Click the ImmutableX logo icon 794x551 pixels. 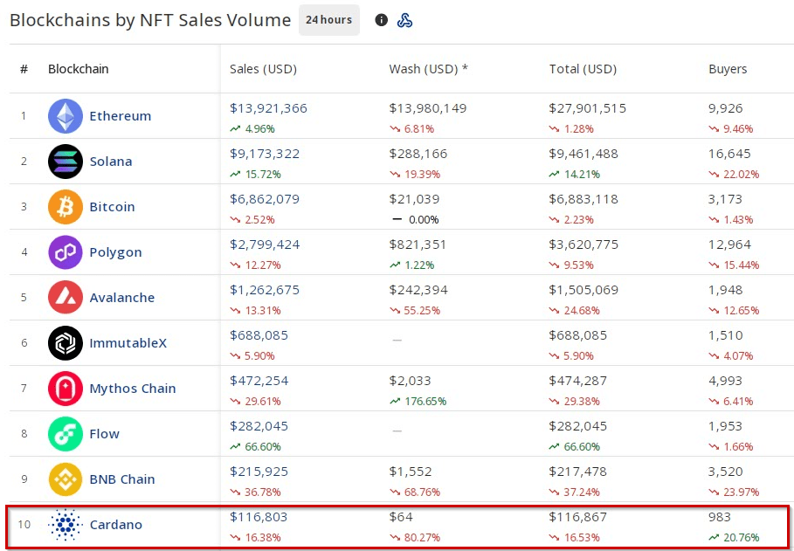66,343
